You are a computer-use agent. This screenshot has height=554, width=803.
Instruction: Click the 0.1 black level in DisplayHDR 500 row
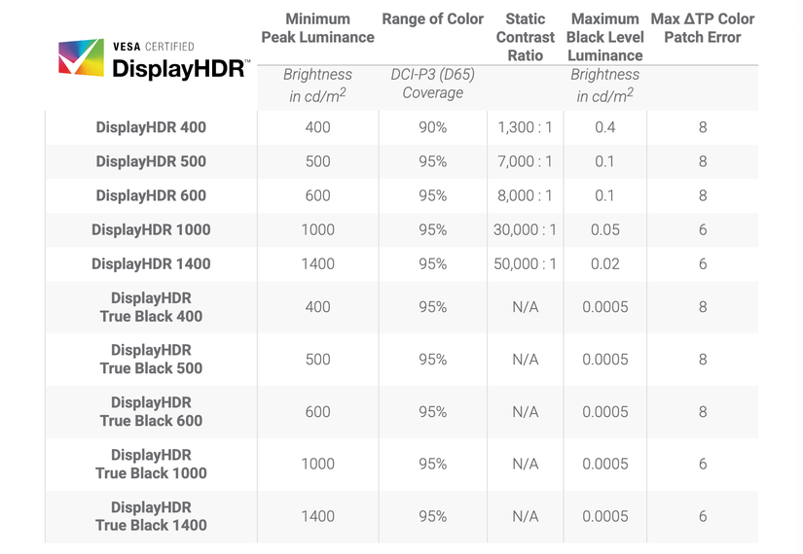point(604,161)
